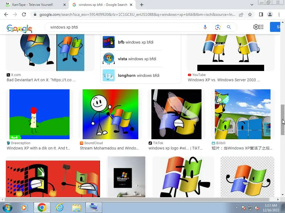Open the network tray icon

coord(250,208)
